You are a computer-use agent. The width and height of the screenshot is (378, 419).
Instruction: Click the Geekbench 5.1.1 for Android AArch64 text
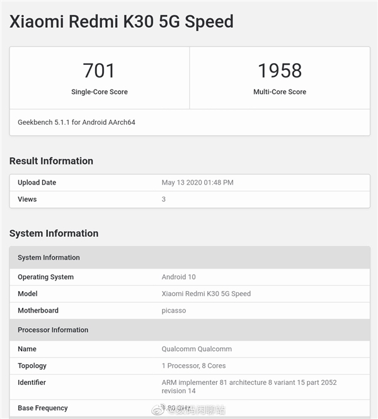(76, 122)
